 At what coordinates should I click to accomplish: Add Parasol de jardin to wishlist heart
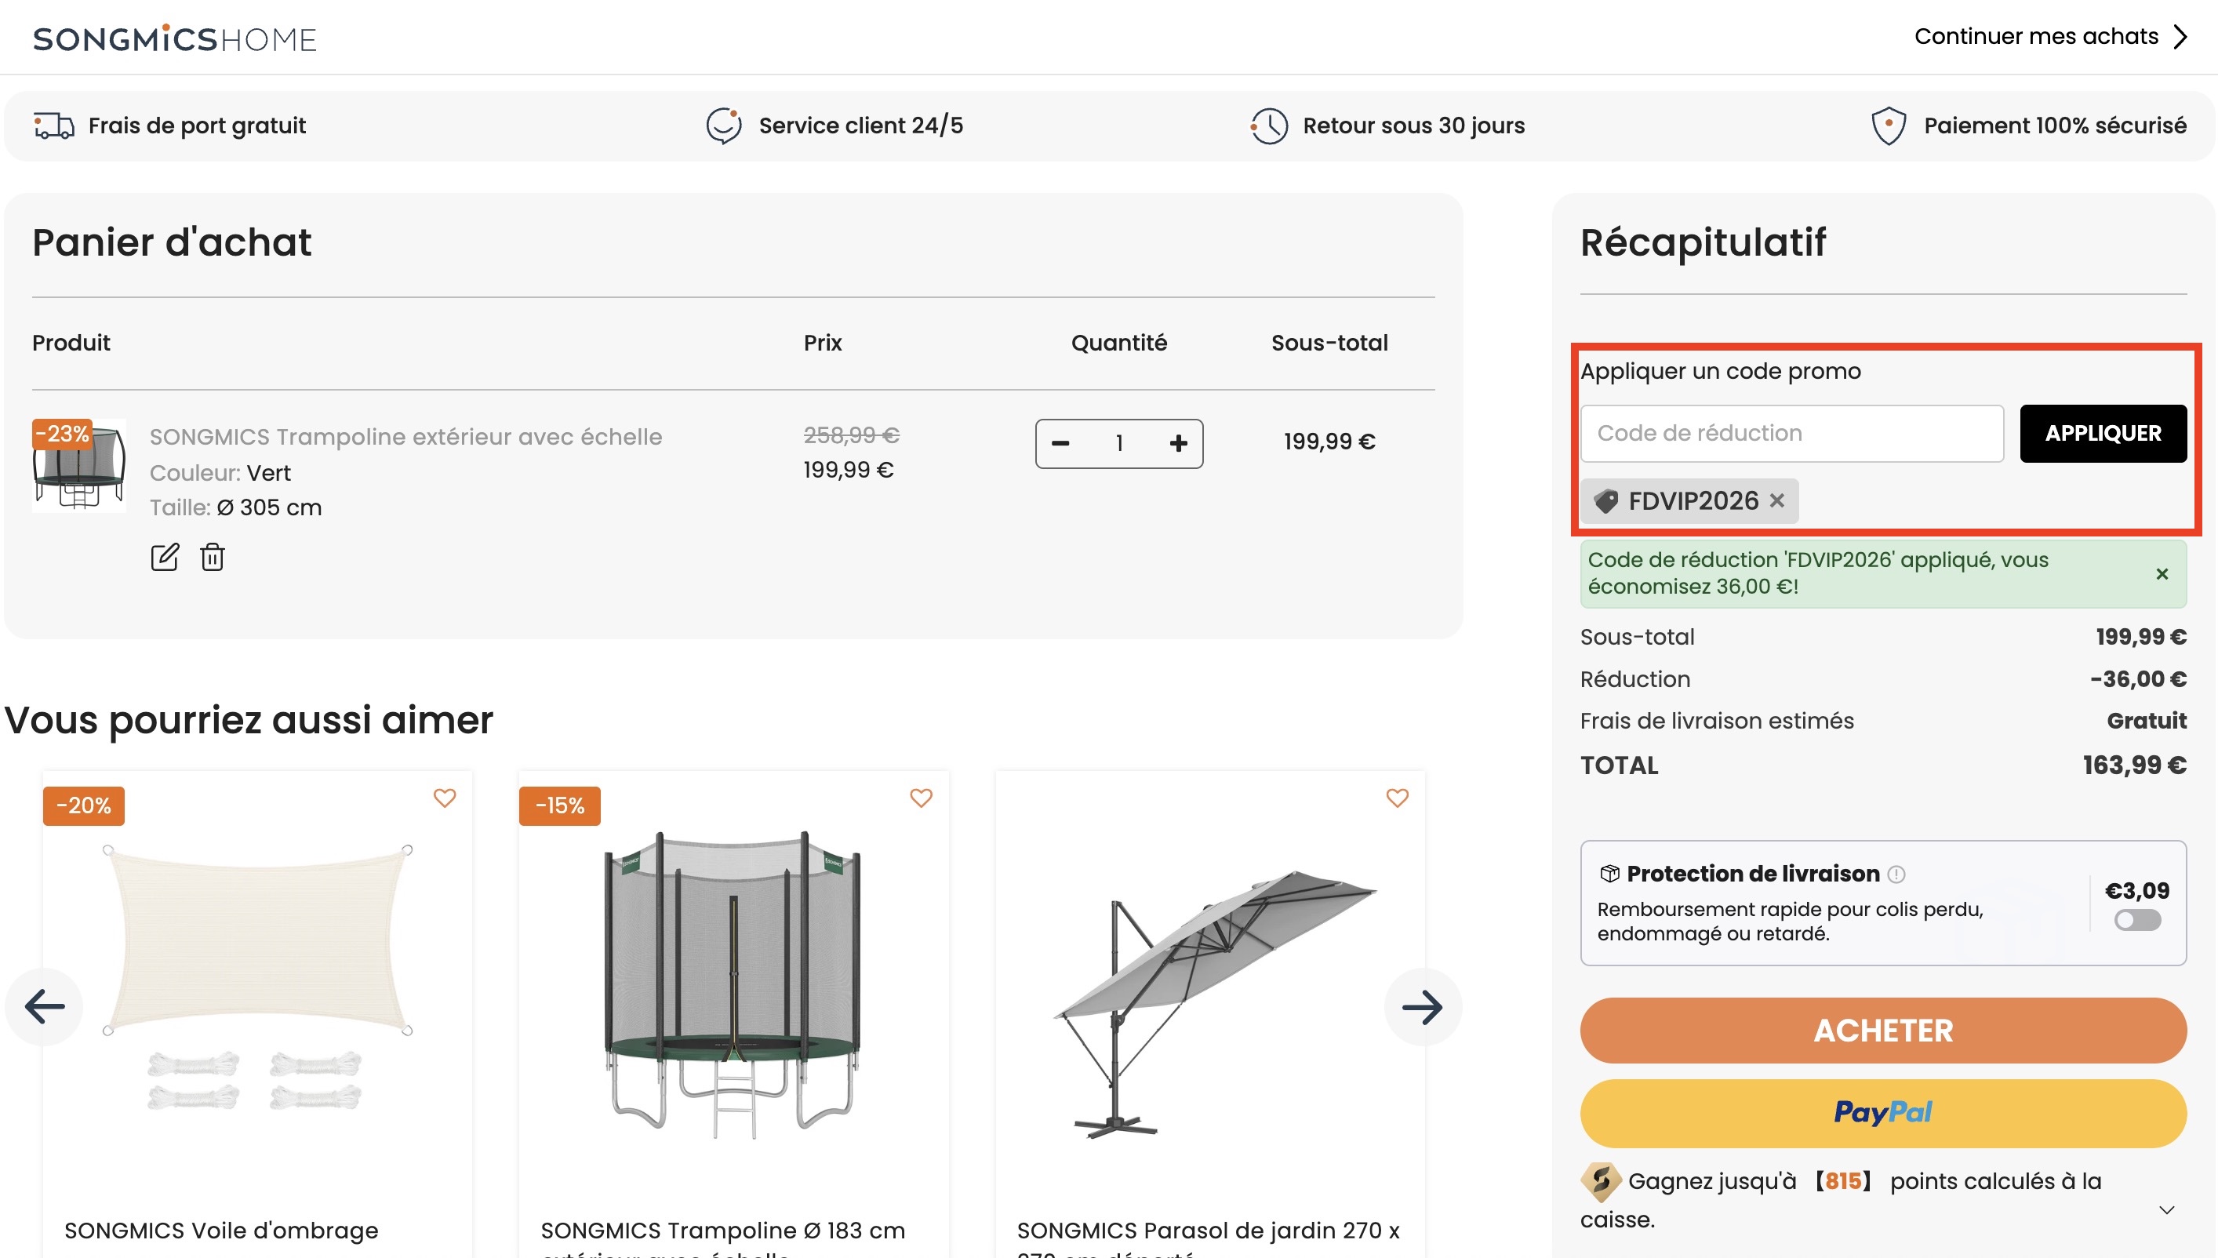(1397, 798)
